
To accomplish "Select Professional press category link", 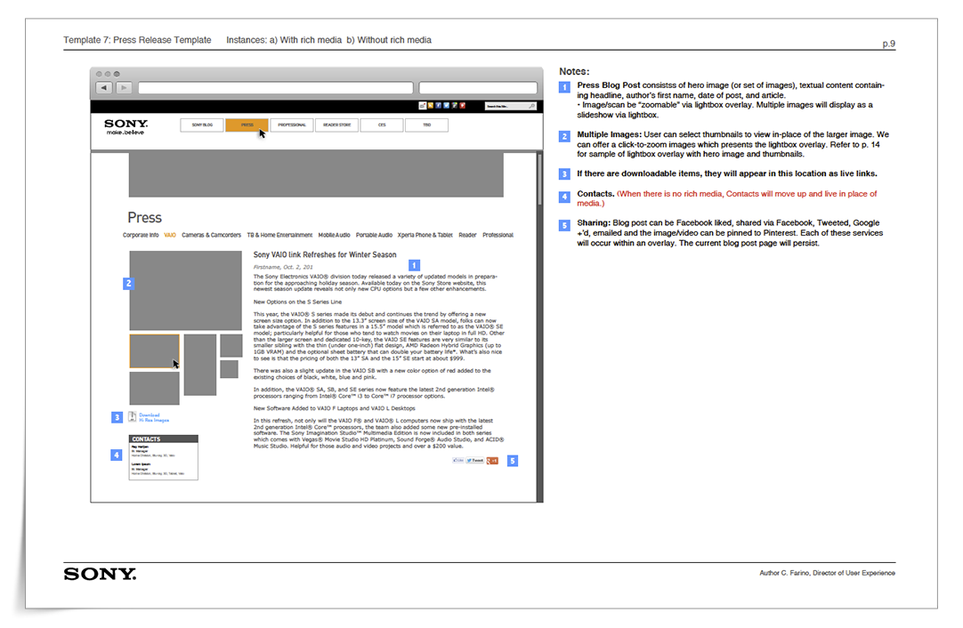I will [498, 235].
